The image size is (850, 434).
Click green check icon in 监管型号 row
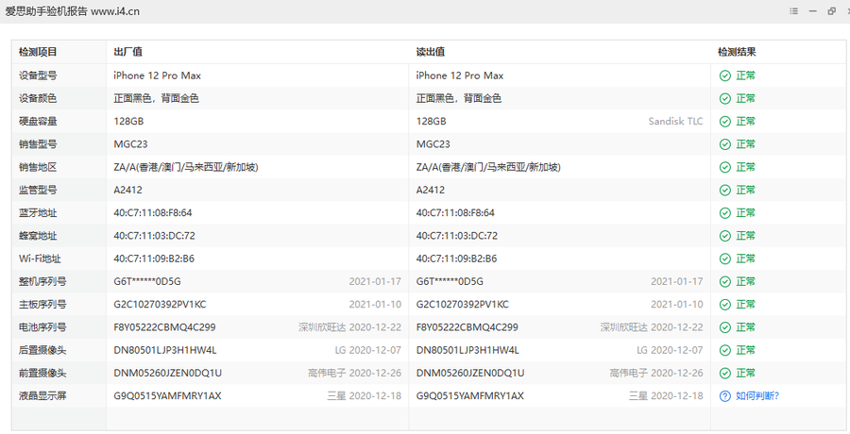(x=724, y=191)
